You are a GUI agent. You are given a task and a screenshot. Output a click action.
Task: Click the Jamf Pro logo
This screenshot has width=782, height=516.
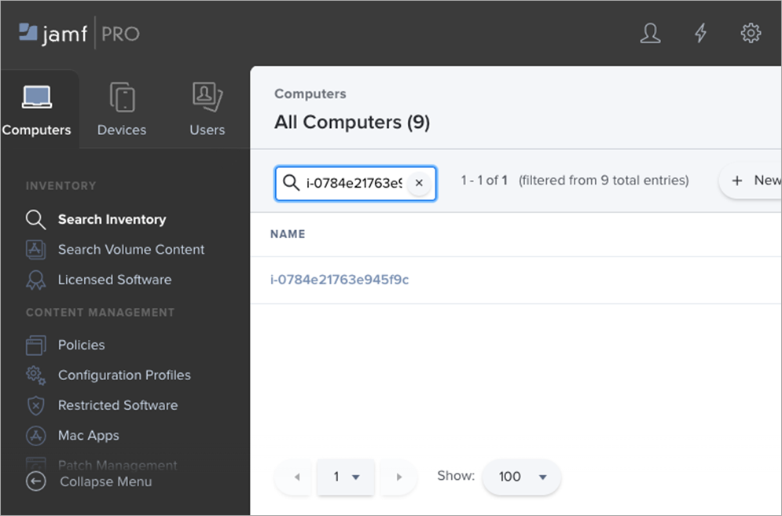coord(79,34)
